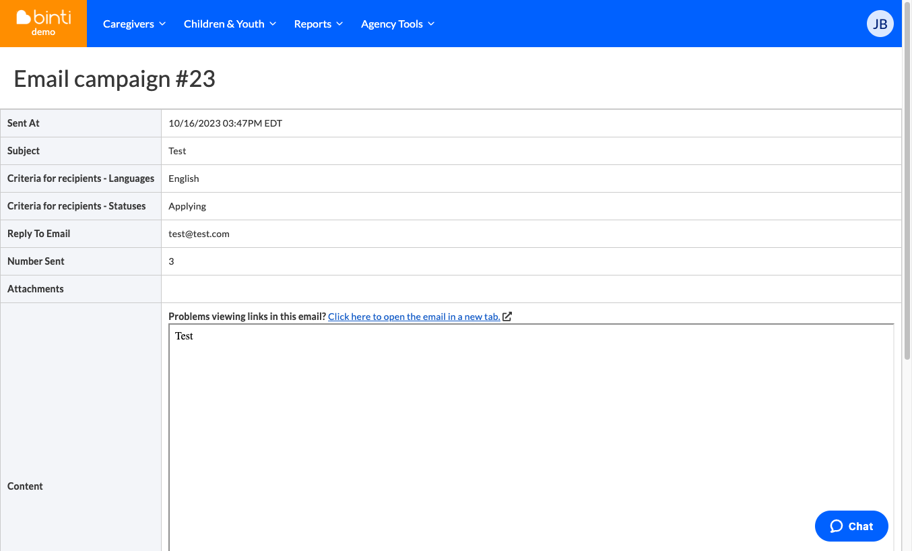Click the Content row label
The height and width of the screenshot is (551, 912).
(25, 486)
